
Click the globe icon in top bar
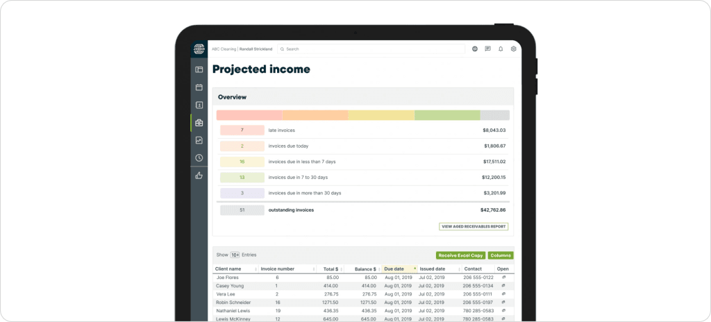pos(475,49)
